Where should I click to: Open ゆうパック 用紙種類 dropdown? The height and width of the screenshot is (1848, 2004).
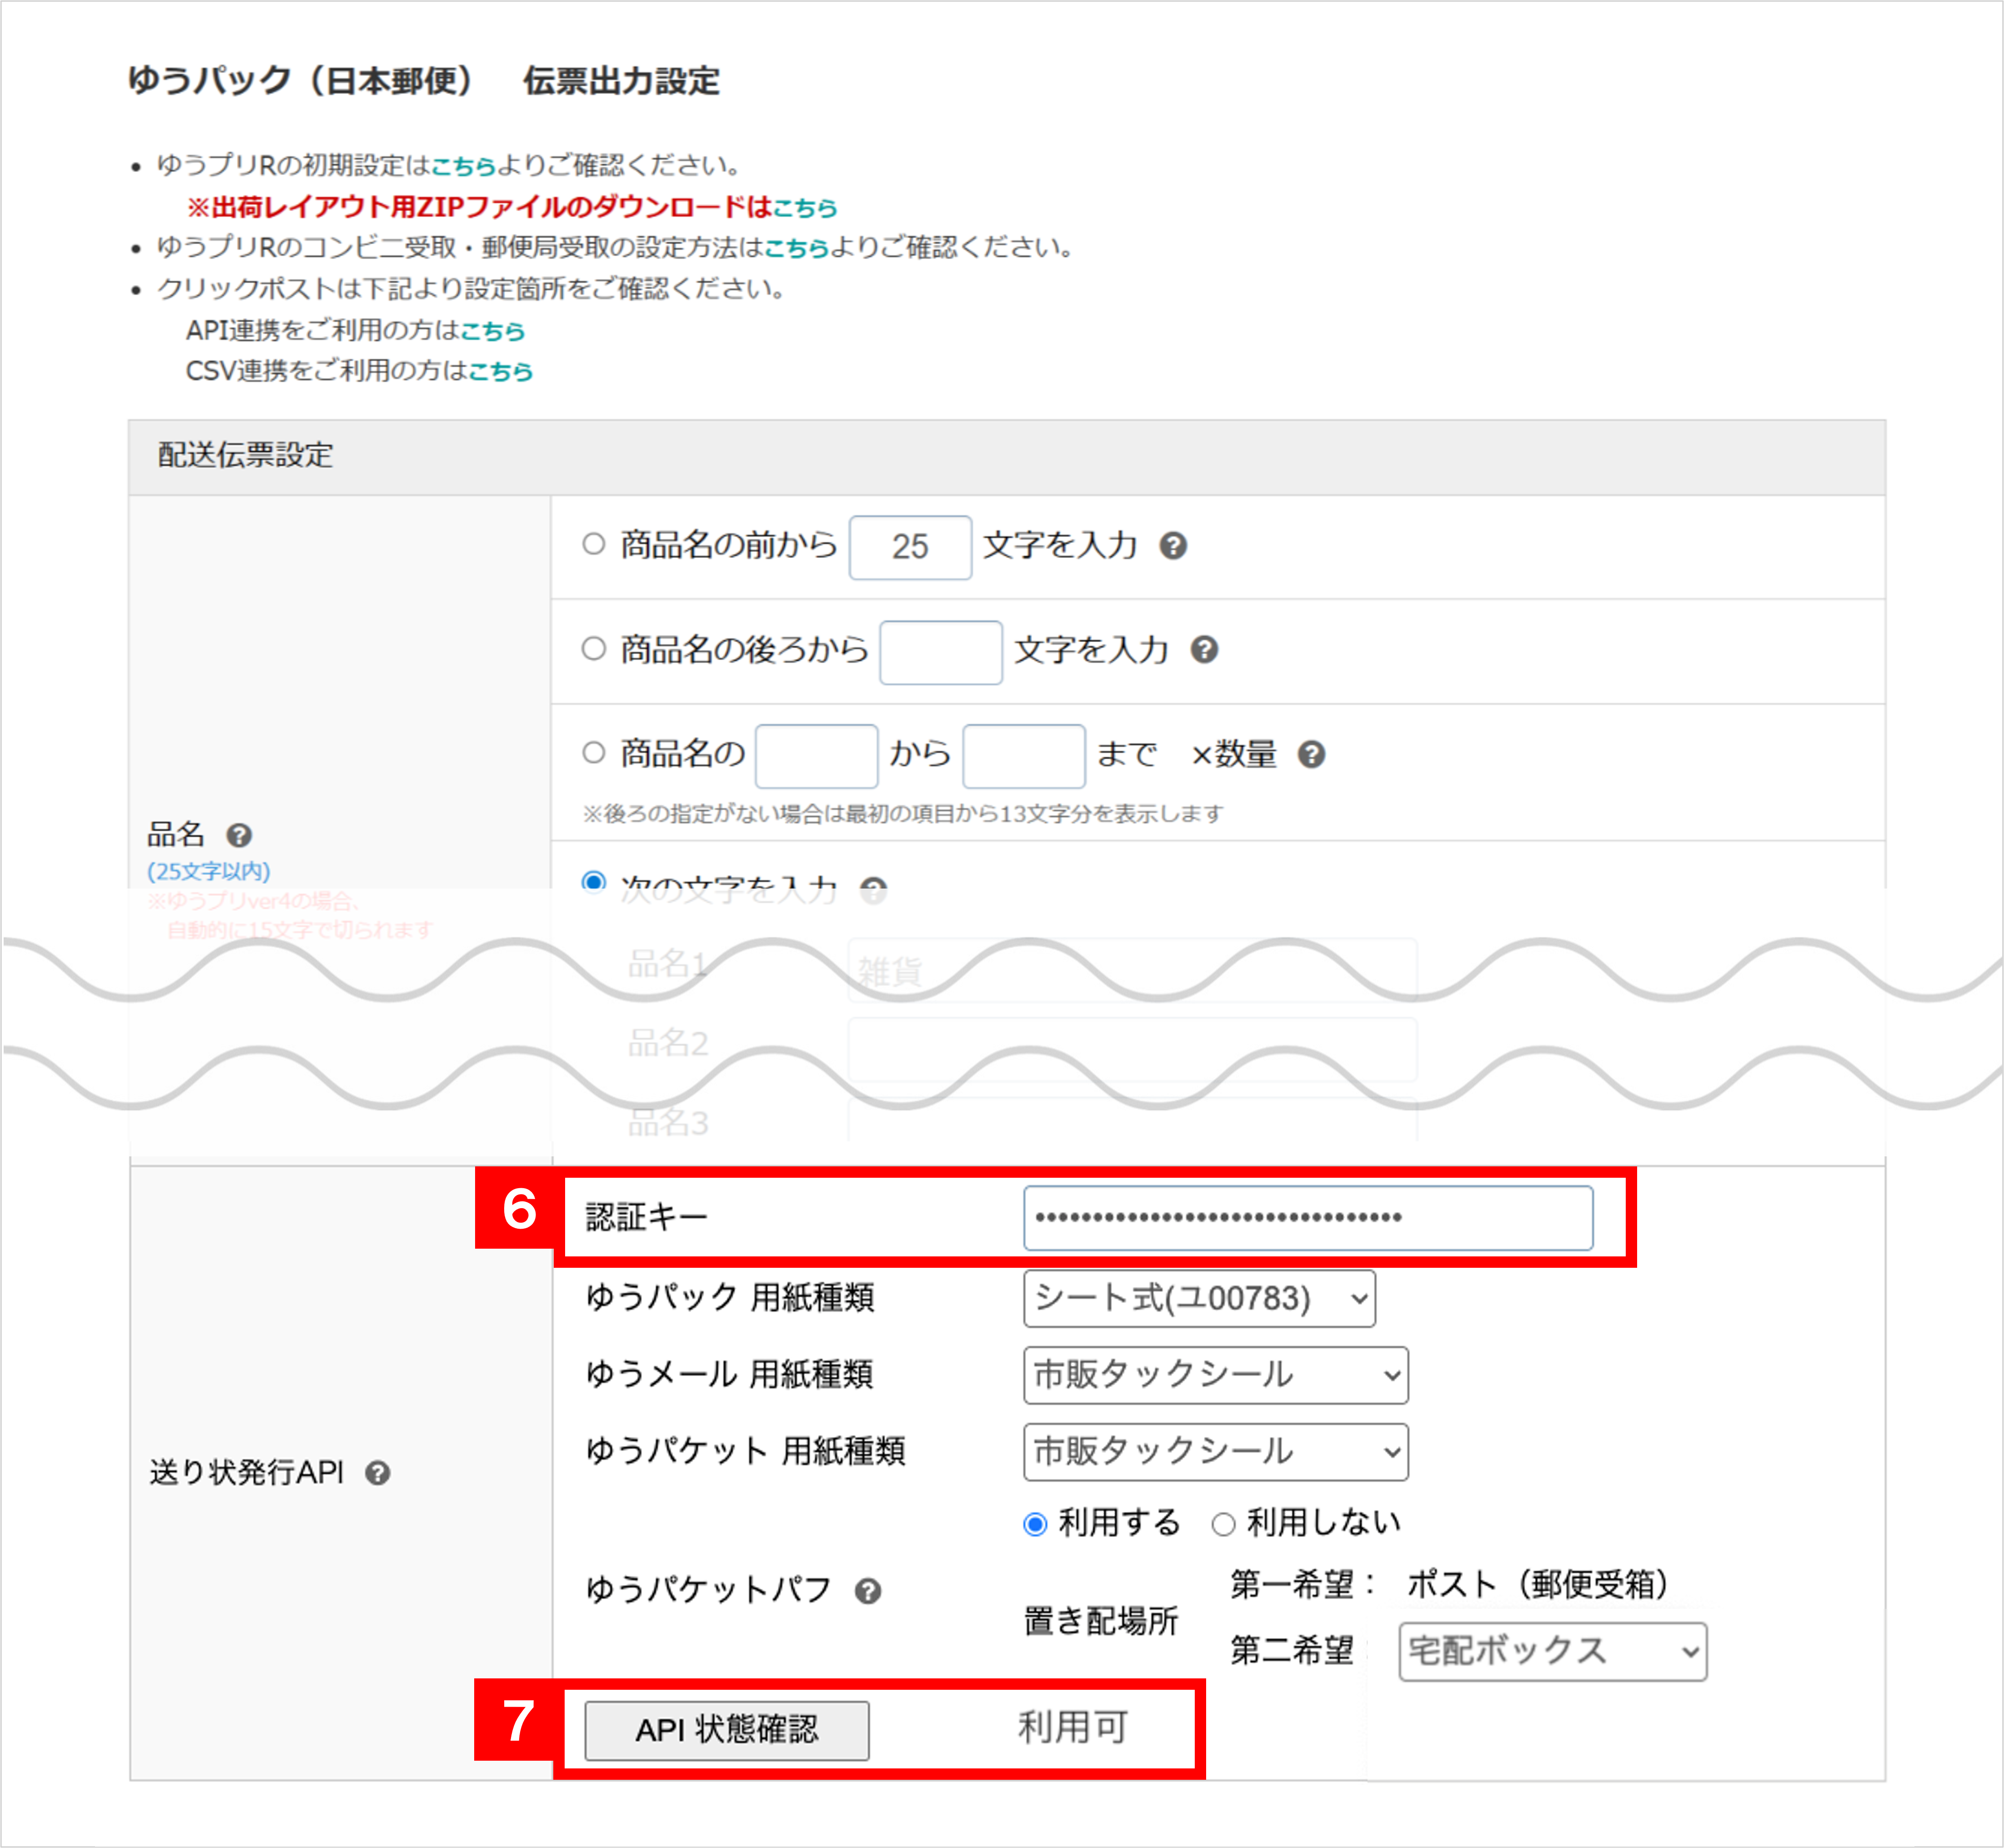tap(1199, 1299)
